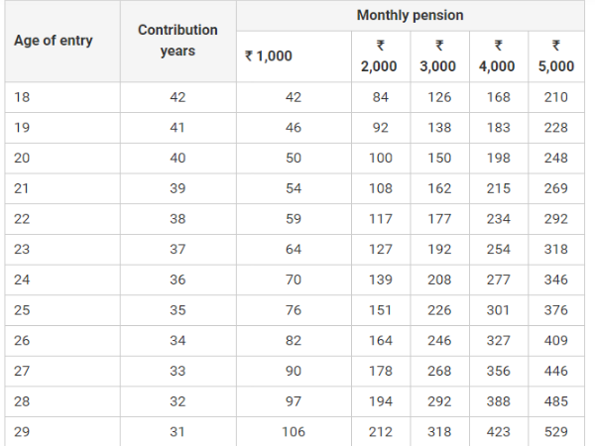Click entry age 26 in first column
The height and width of the screenshot is (446, 595).
point(24,341)
